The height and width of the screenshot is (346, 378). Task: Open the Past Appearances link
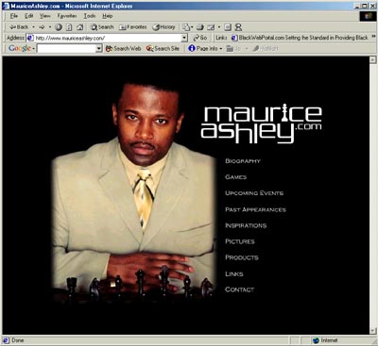(255, 209)
